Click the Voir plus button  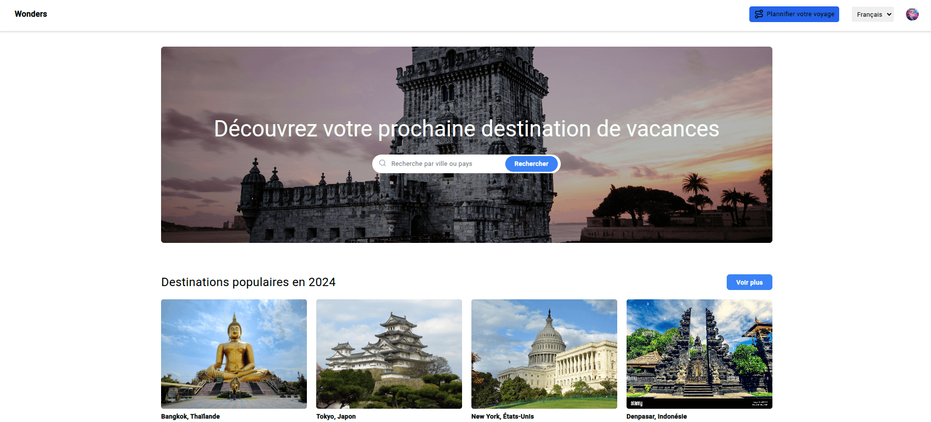click(x=749, y=282)
